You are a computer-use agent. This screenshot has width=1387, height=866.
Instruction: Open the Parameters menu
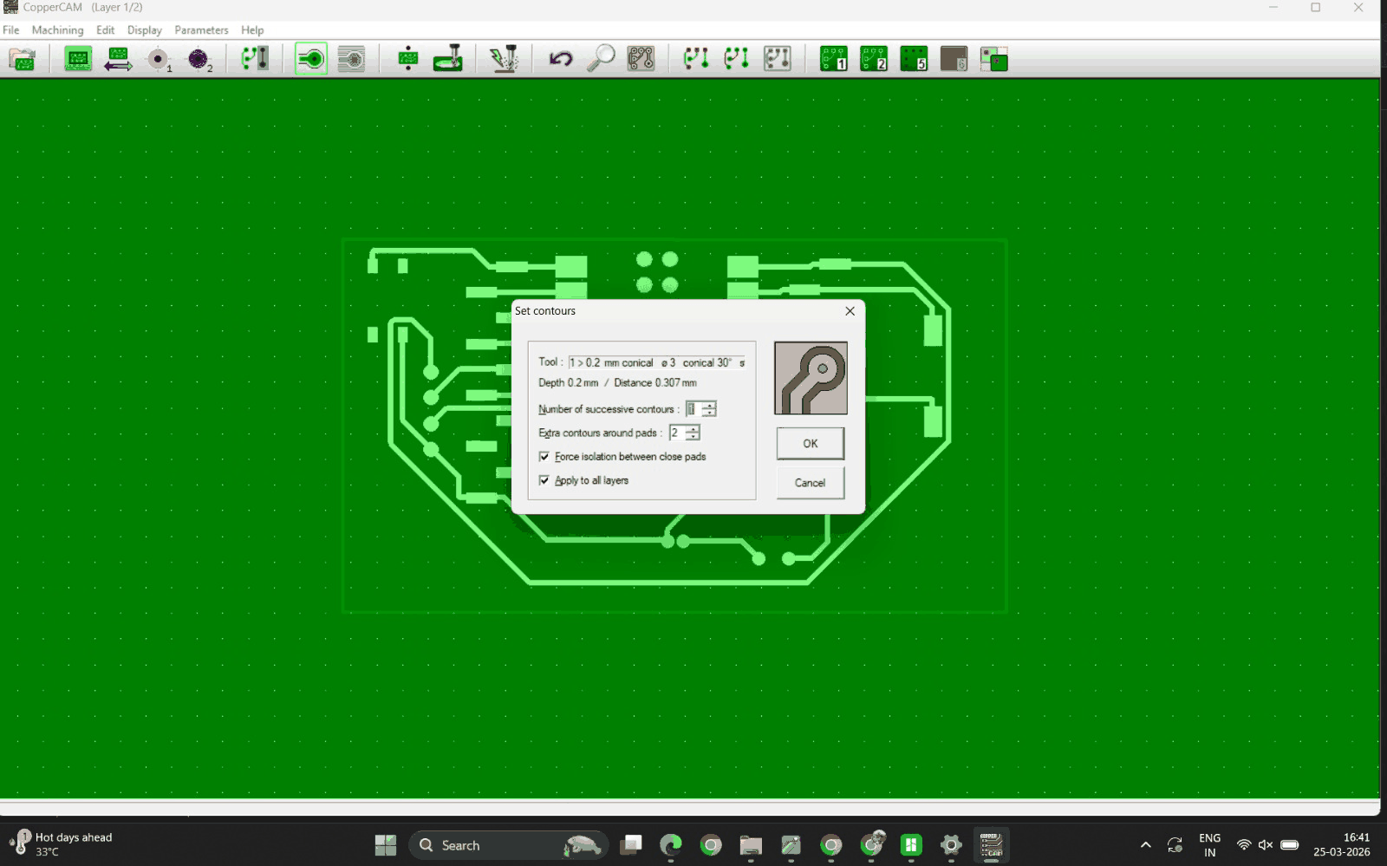pyautogui.click(x=201, y=29)
